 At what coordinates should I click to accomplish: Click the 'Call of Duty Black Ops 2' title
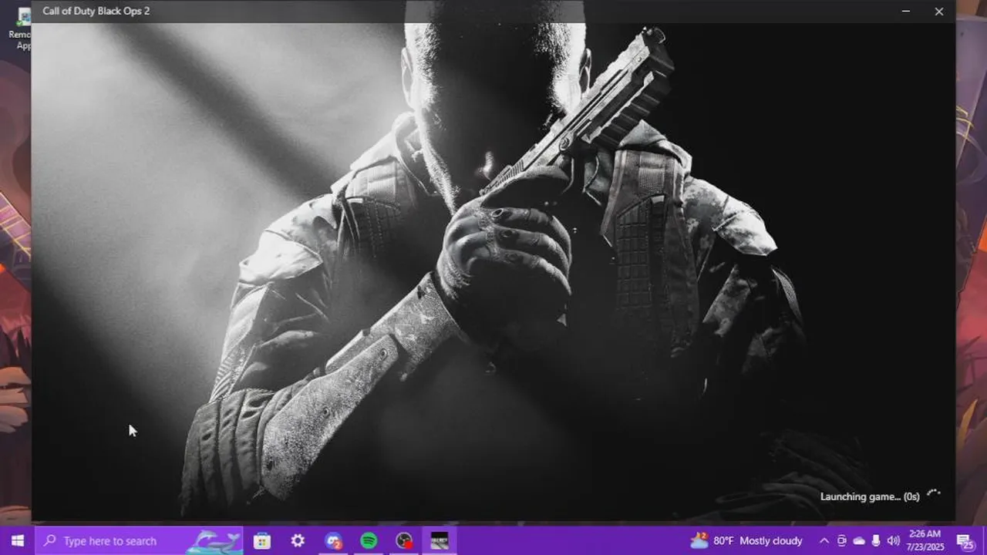pyautogui.click(x=96, y=11)
